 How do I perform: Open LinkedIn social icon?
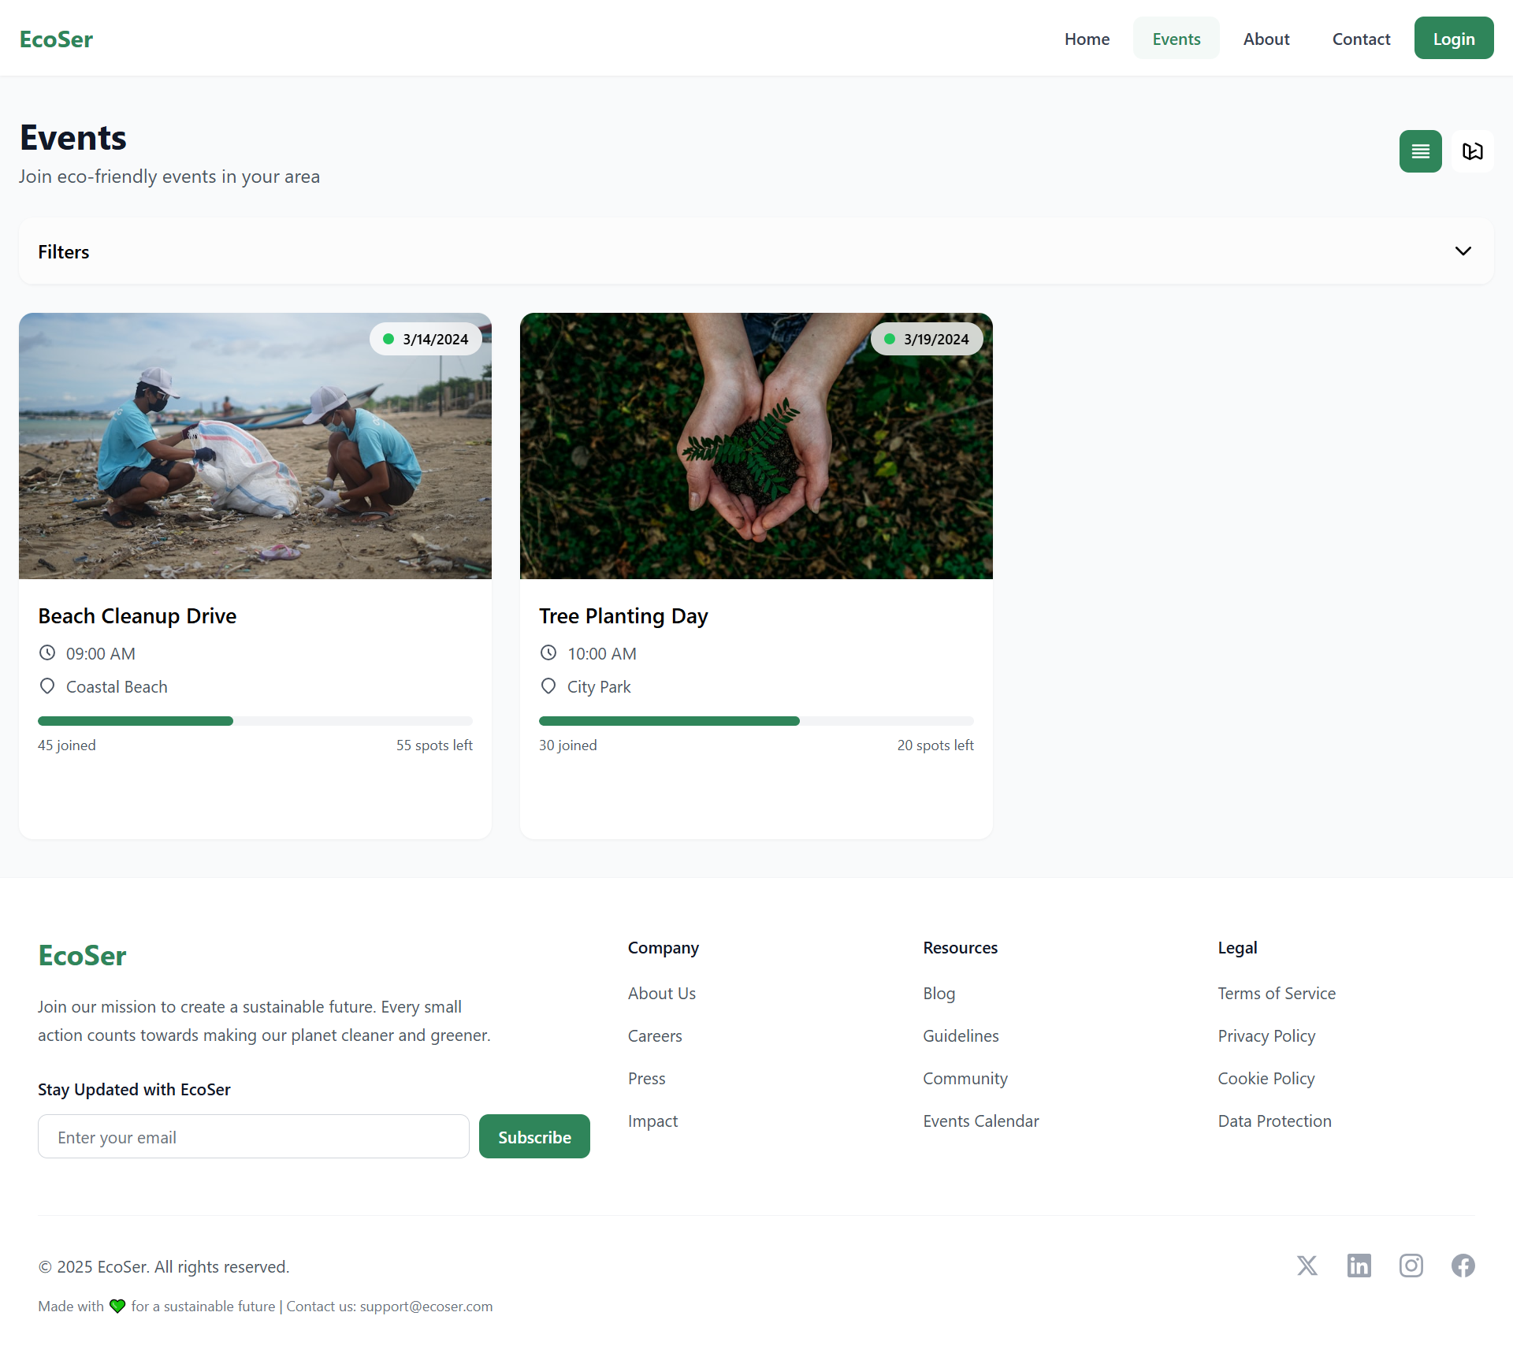pos(1359,1266)
